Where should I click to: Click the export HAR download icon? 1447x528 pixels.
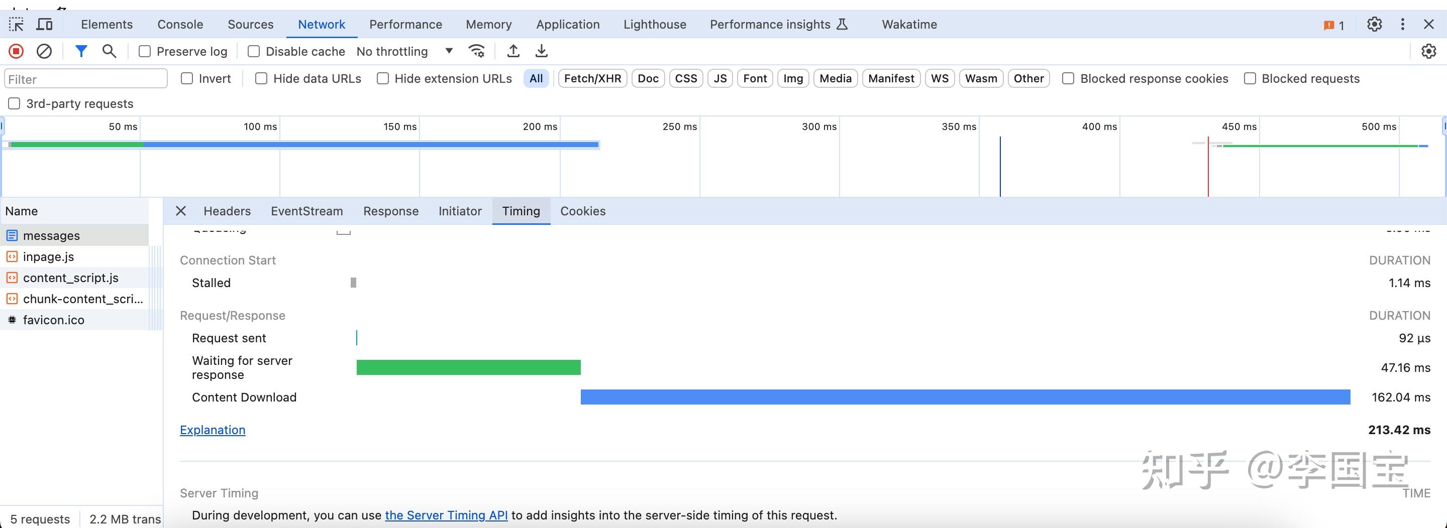click(541, 52)
